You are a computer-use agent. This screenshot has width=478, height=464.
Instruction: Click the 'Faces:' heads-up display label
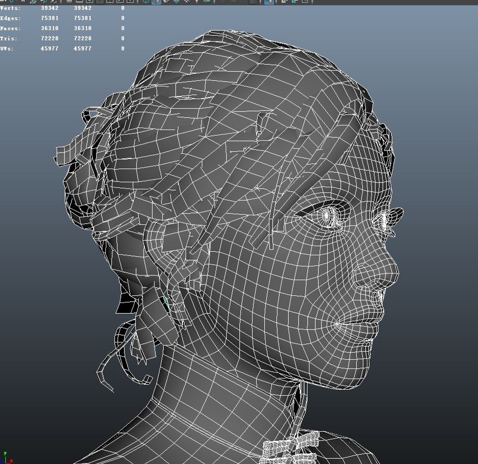point(10,28)
